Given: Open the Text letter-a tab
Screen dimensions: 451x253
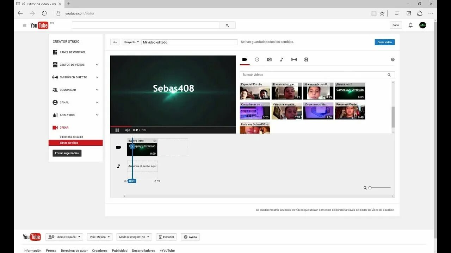Looking at the screenshot, I should [306, 59].
